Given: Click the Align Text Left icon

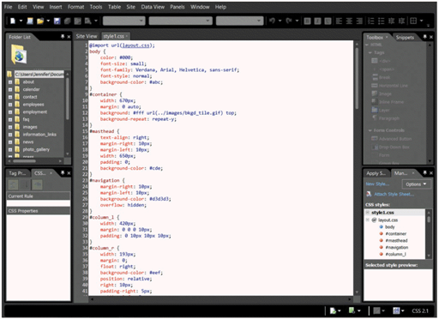Looking at the screenshot, I should (x=339, y=21).
